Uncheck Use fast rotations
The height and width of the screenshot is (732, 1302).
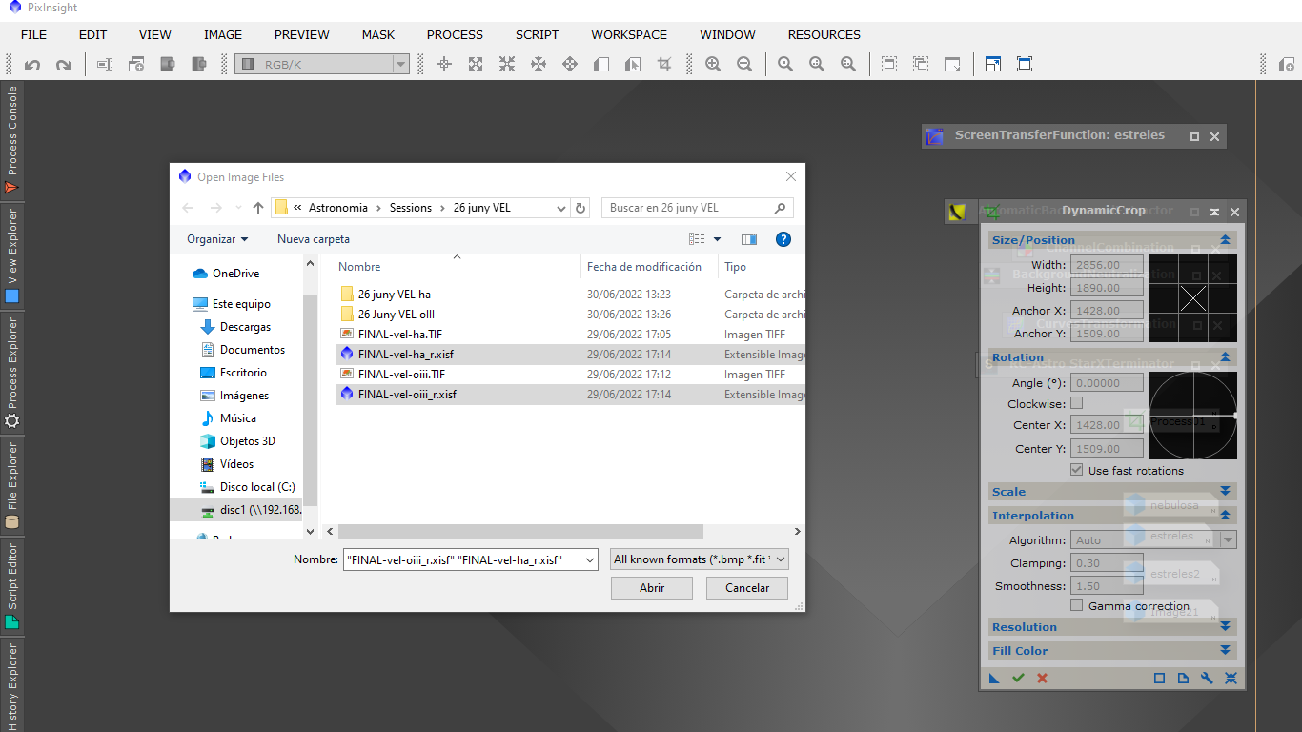tap(1077, 470)
